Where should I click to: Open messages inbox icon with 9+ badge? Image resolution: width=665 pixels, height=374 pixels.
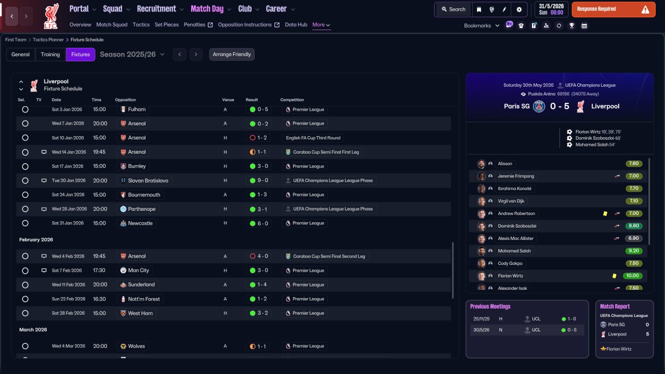tap(509, 25)
